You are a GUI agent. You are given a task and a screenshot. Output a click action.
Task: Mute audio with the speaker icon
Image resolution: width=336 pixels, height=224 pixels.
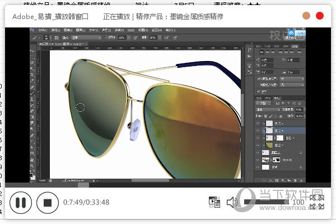(x=232, y=202)
